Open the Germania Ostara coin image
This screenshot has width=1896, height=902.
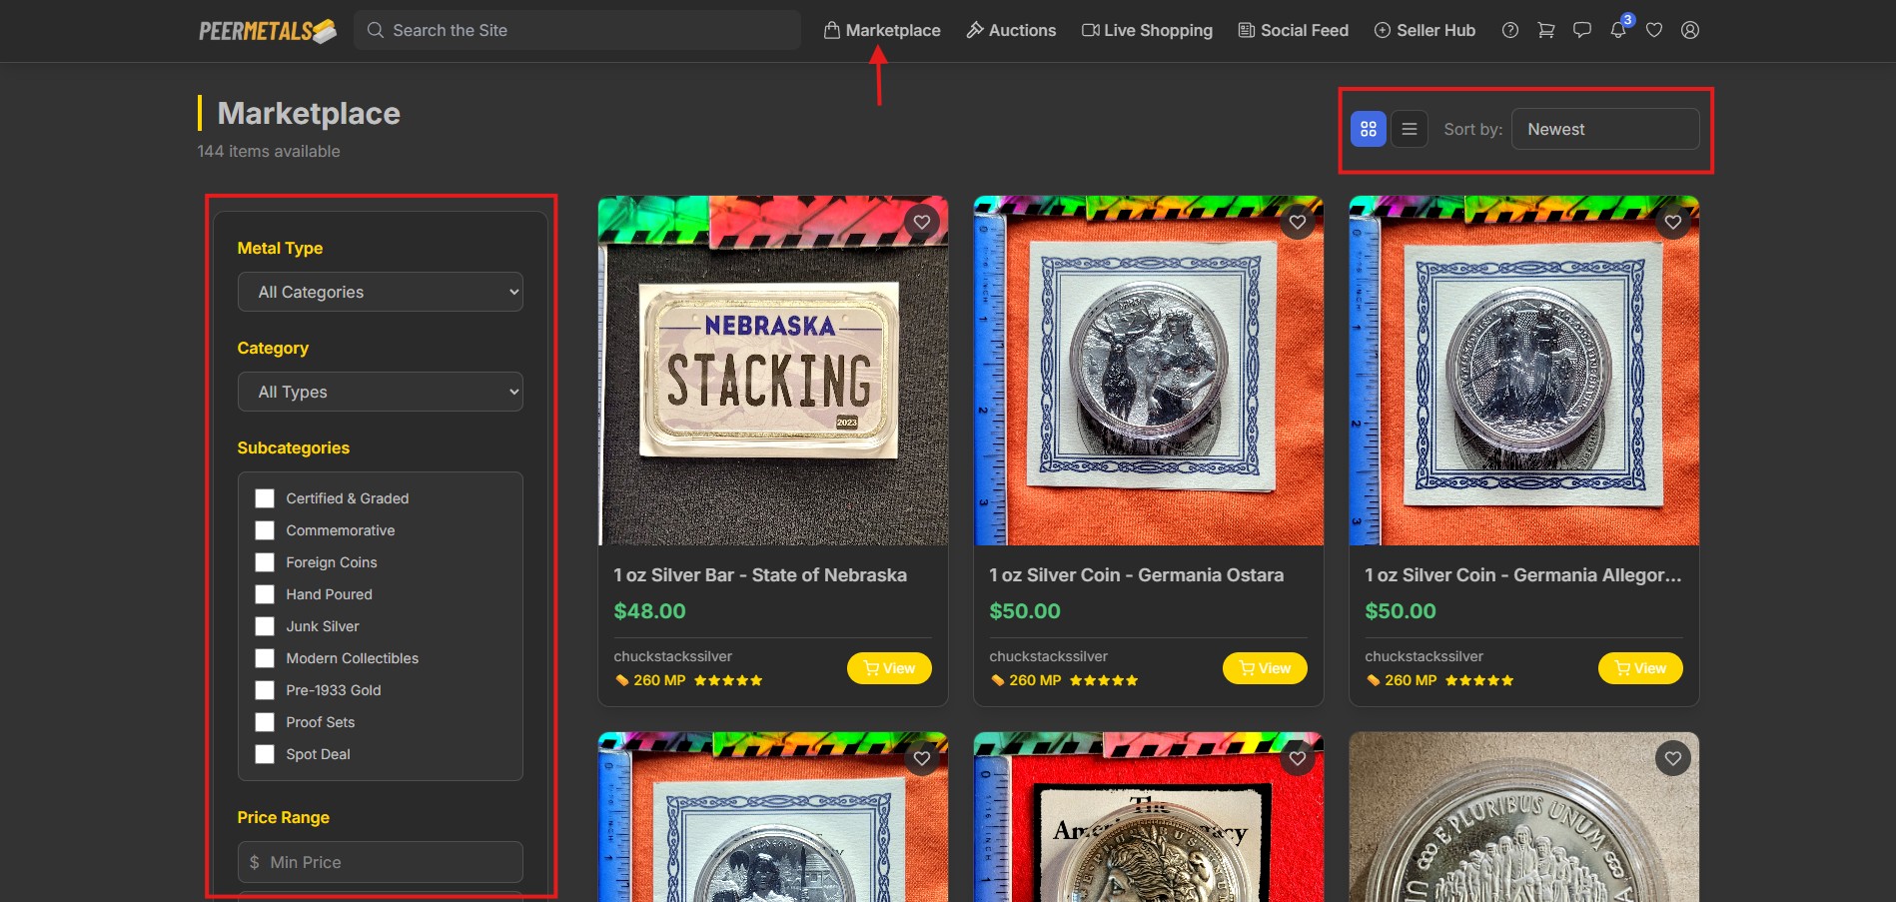[x=1149, y=371]
